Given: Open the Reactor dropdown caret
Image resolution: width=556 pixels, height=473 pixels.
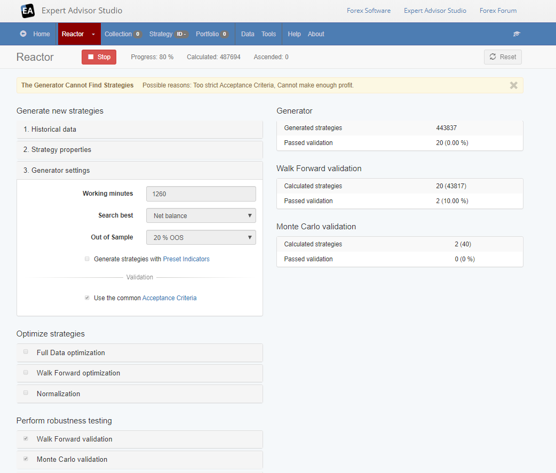Looking at the screenshot, I should [x=93, y=34].
